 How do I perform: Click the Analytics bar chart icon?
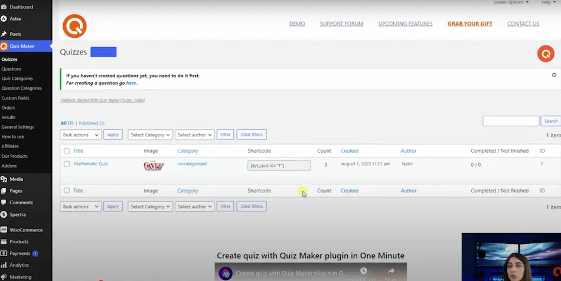[4, 265]
